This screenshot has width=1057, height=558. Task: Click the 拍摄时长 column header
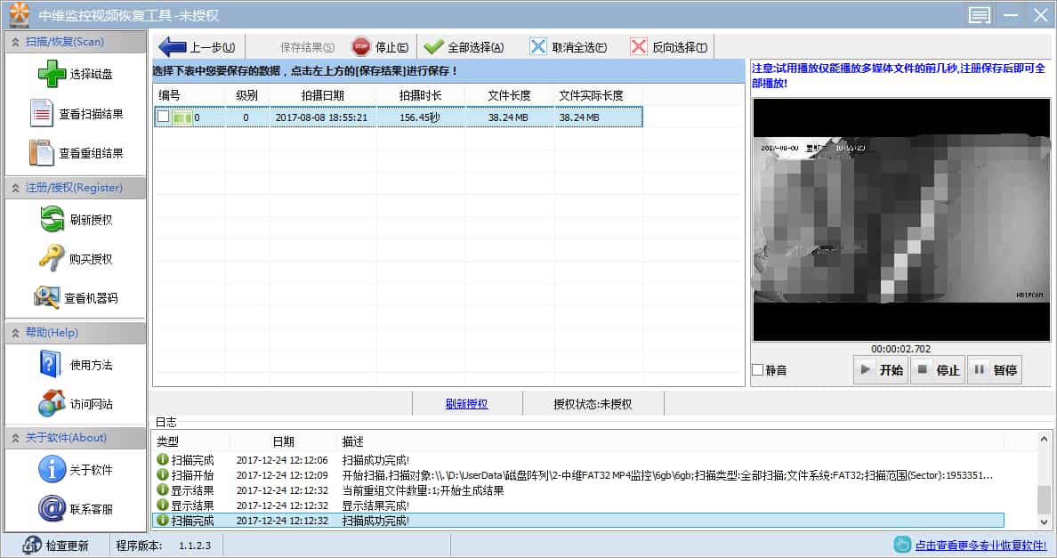coord(420,95)
